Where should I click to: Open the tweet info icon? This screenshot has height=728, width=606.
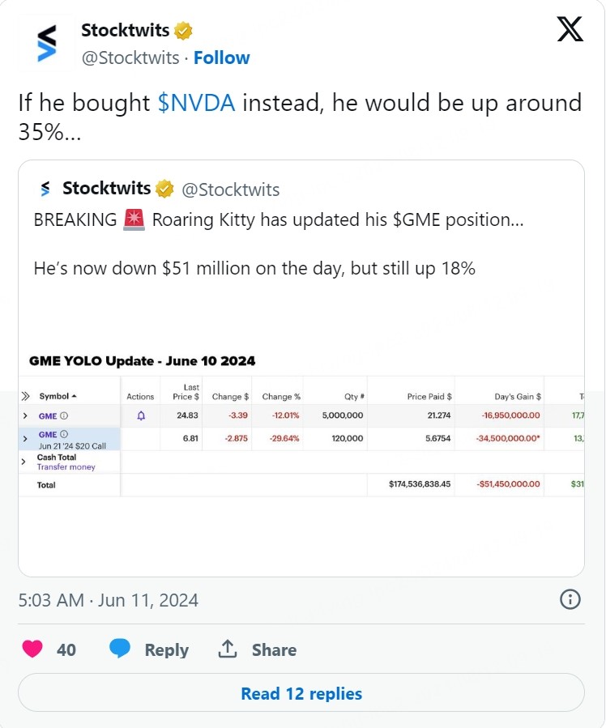[570, 599]
